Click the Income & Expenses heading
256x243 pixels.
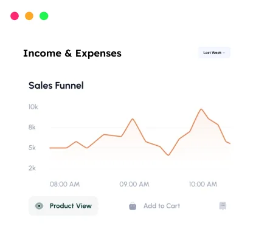(x=72, y=53)
